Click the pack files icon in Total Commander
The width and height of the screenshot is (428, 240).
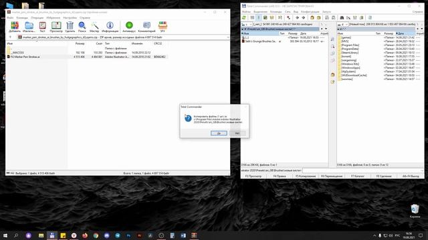pos(312,18)
